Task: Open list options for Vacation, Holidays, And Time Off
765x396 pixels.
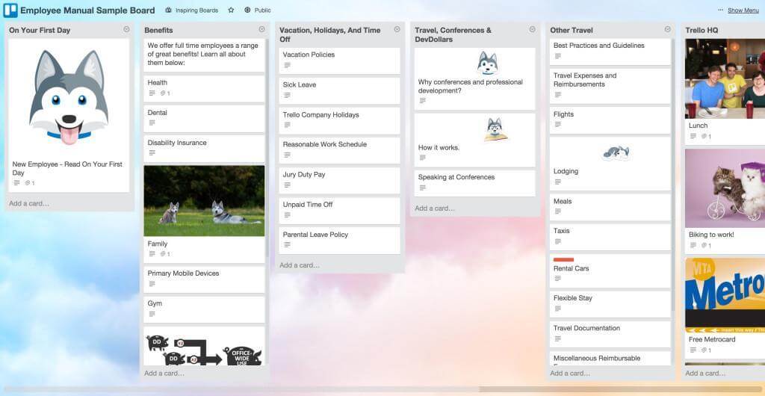Action: (397, 29)
